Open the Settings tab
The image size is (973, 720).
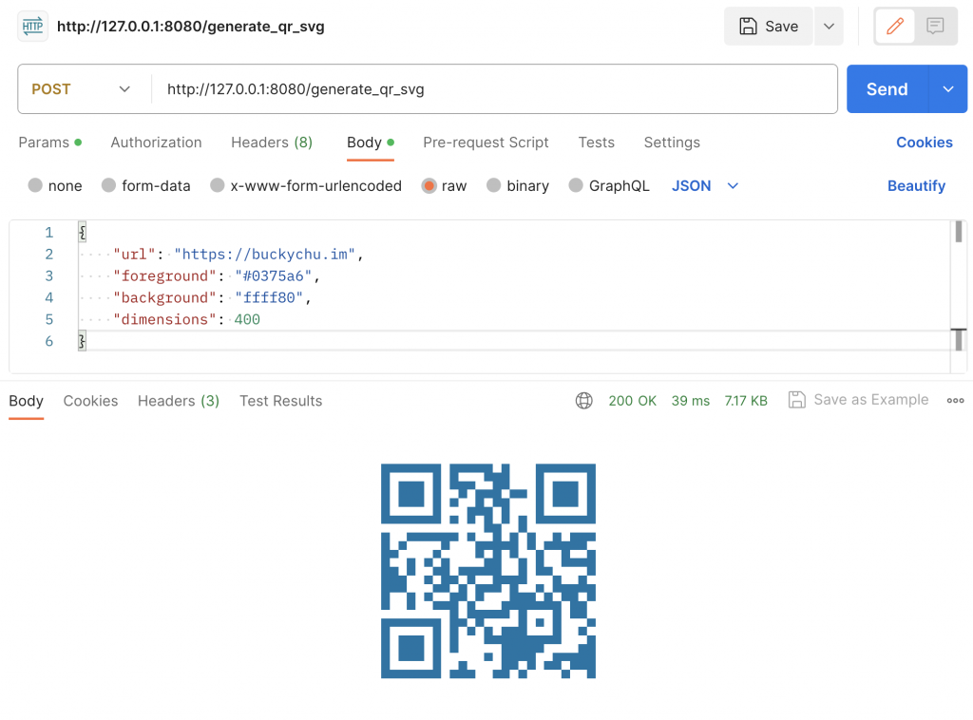pyautogui.click(x=672, y=142)
